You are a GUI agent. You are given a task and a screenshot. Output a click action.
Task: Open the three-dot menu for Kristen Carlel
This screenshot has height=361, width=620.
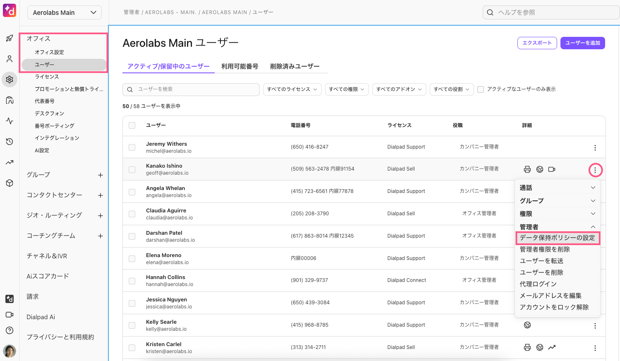pyautogui.click(x=595, y=348)
